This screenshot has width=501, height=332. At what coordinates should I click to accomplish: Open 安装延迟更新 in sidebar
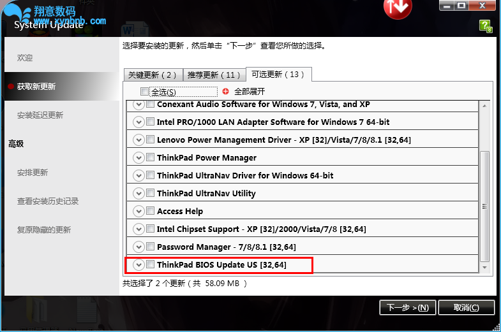click(x=40, y=115)
